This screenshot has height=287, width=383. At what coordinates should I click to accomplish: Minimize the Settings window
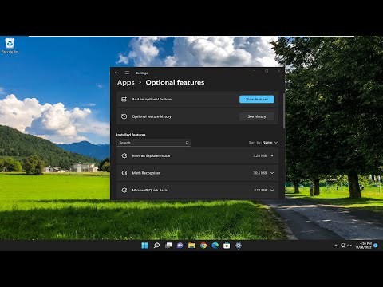255,71
